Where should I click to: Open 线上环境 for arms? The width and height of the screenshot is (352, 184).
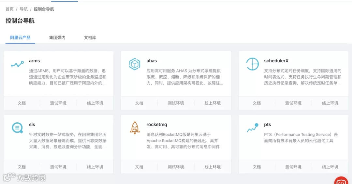point(95,103)
